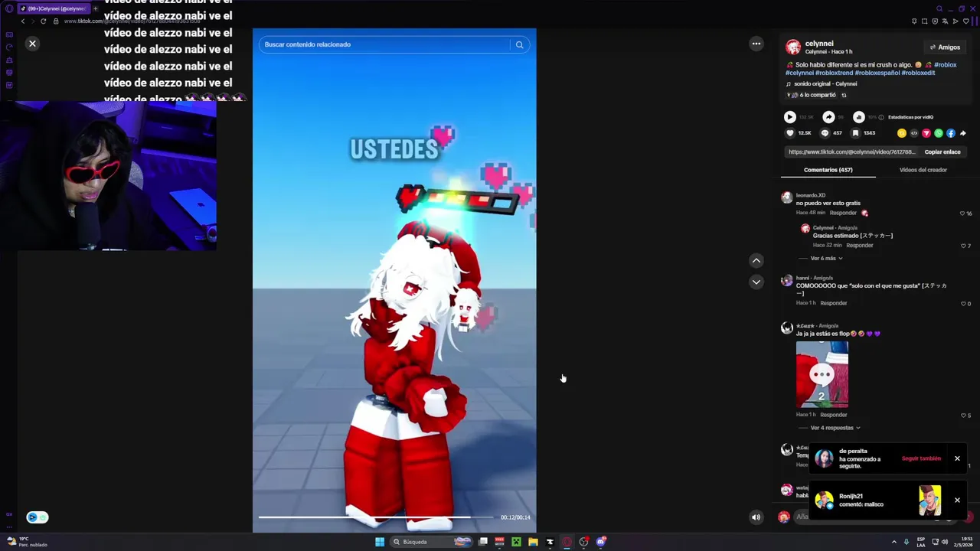Like leonardo.XD's comment heart
Image resolution: width=980 pixels, height=551 pixels.
tap(962, 214)
